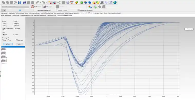Click the Redo arrow icon
Viewport: 195px width, 100px height.
coord(43,2)
